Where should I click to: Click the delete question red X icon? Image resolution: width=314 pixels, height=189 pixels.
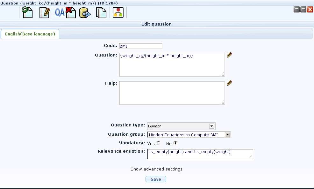click(x=71, y=13)
